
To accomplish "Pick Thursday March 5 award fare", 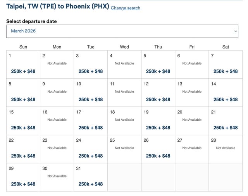I will tap(158, 71).
